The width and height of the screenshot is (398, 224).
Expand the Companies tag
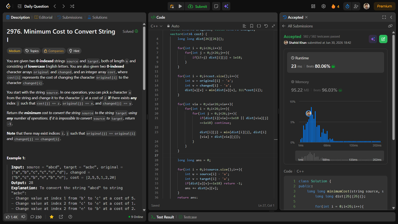(x=54, y=51)
